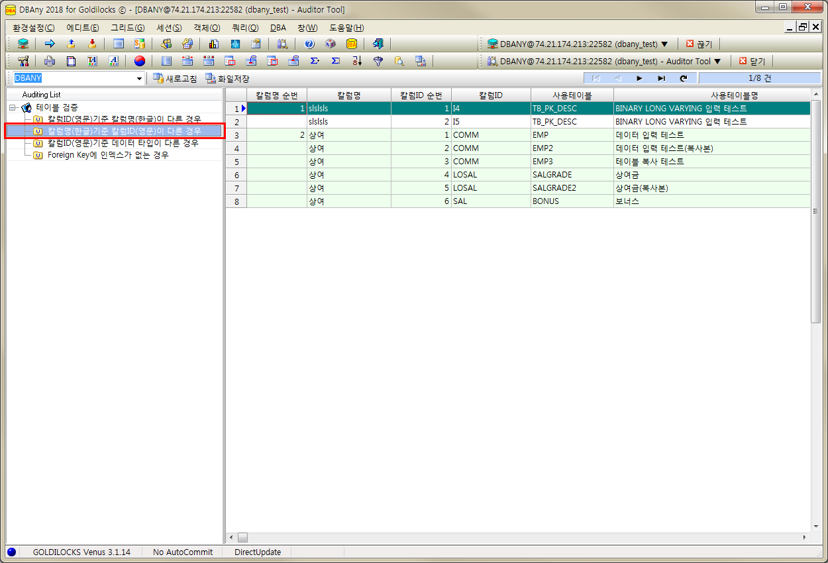The height and width of the screenshot is (563, 828).
Task: Open the DBA menu
Action: pos(278,28)
